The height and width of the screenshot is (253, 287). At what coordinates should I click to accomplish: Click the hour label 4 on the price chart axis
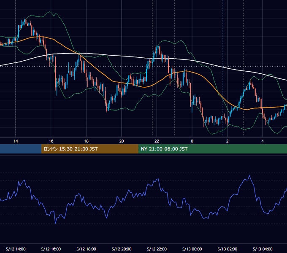tap(263, 141)
